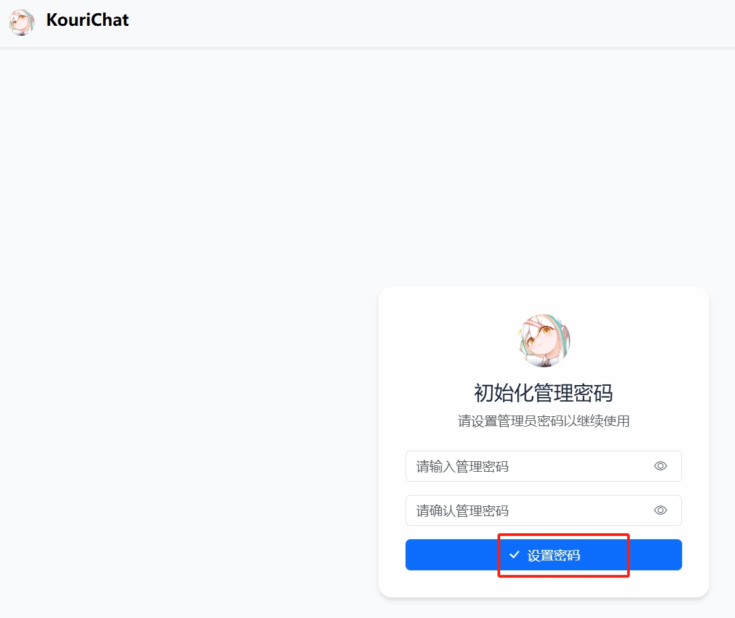Click the header bar's small character icon
Viewport: 735px width, 618px height.
22,22
